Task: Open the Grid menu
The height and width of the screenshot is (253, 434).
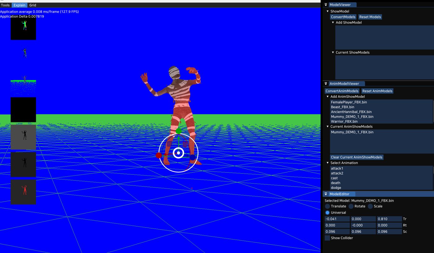Action: pos(33,5)
